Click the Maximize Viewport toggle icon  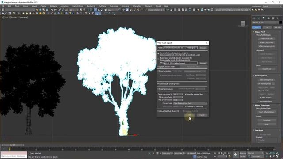[277, 156]
